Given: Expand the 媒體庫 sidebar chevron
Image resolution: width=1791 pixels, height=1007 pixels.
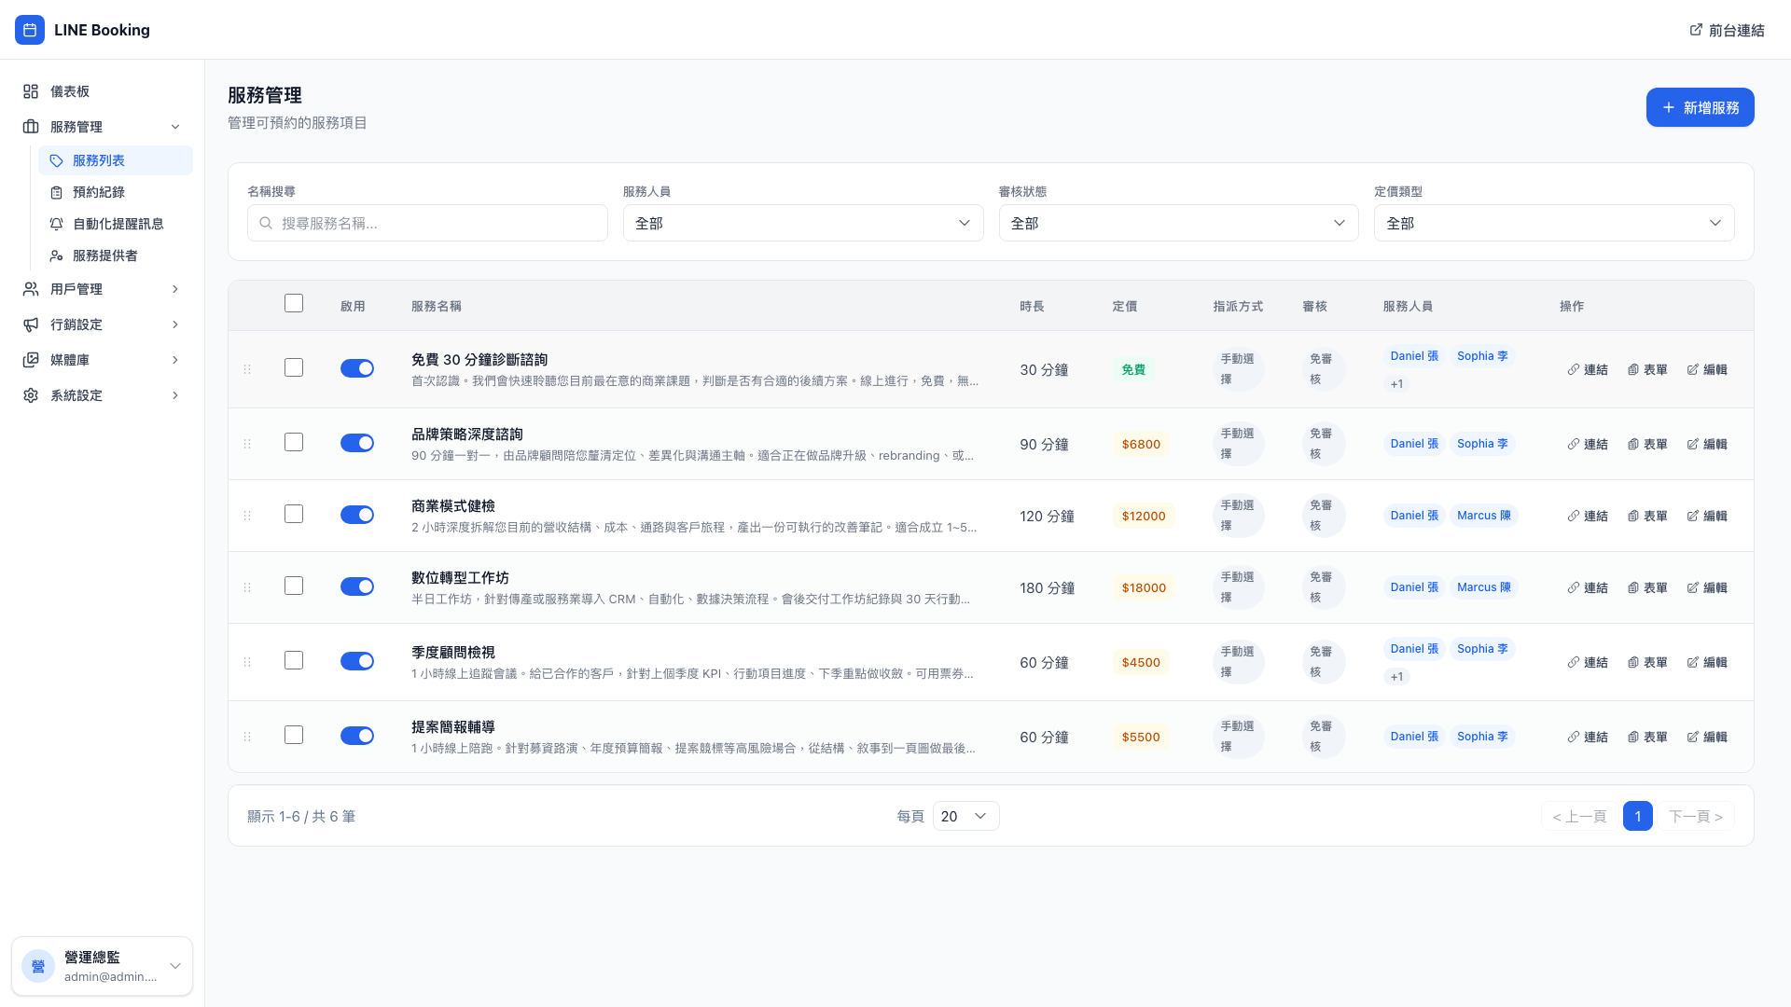Looking at the screenshot, I should [x=175, y=360].
